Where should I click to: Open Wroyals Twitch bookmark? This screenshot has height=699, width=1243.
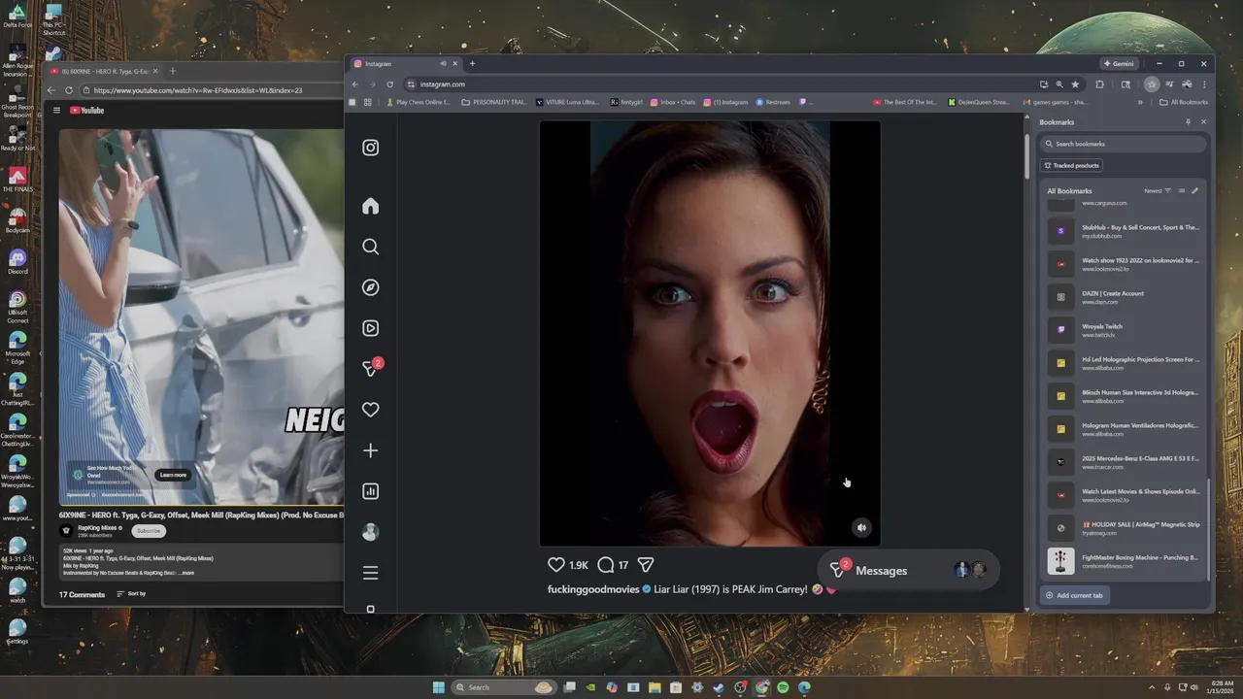(1125, 330)
